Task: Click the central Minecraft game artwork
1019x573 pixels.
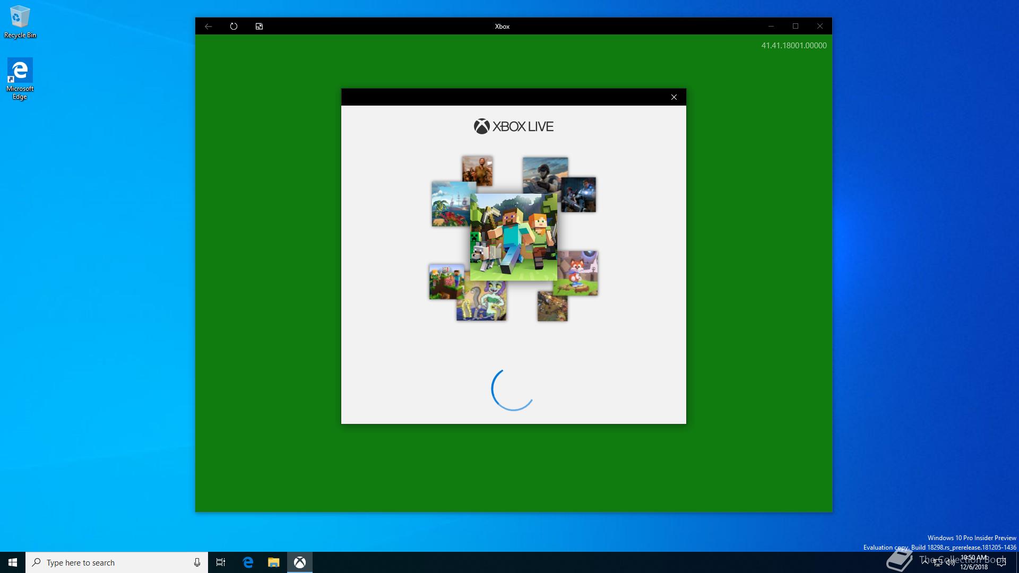Action: pos(513,237)
